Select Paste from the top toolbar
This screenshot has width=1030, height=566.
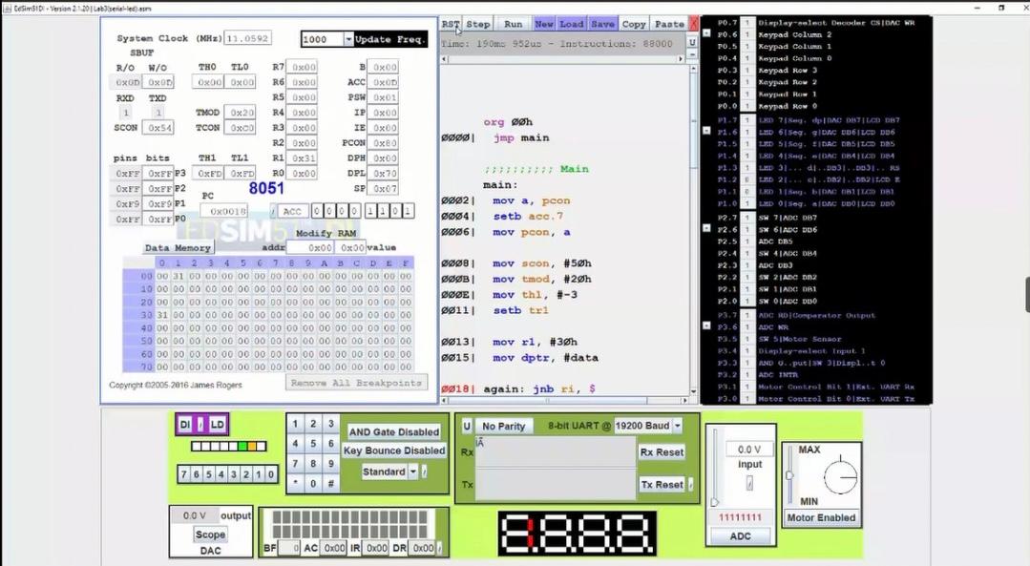pyautogui.click(x=668, y=23)
